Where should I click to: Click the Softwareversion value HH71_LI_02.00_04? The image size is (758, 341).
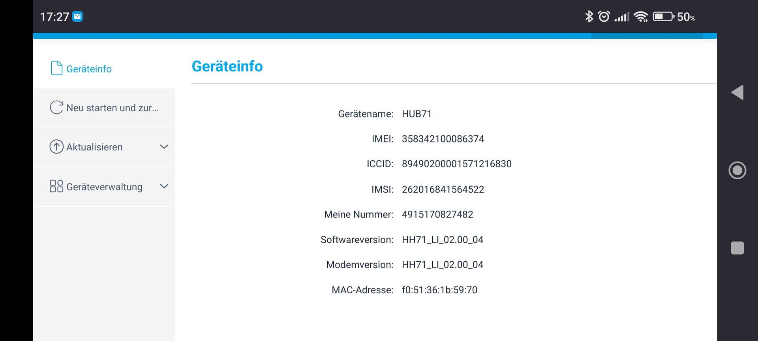coord(442,240)
